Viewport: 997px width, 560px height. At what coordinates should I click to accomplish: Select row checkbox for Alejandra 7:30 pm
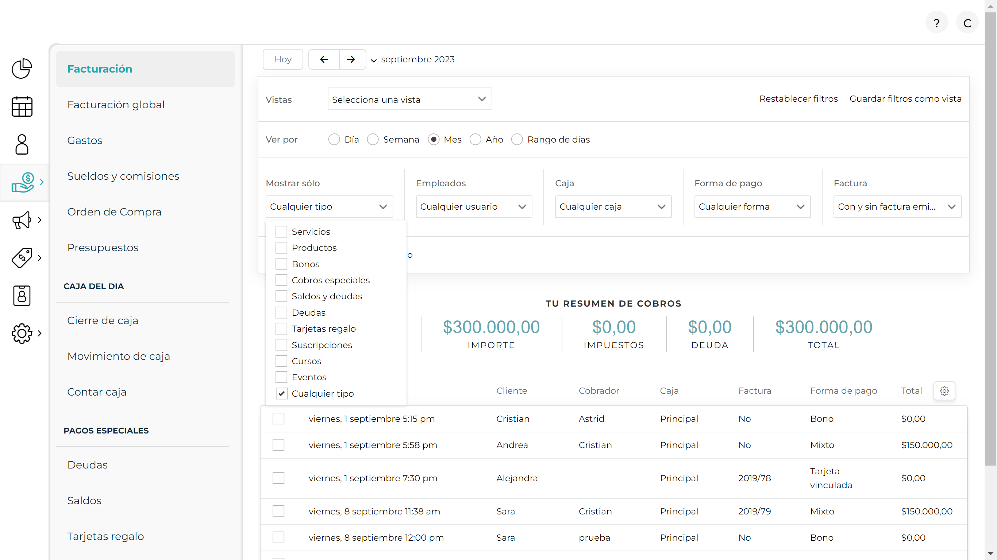[x=278, y=478]
